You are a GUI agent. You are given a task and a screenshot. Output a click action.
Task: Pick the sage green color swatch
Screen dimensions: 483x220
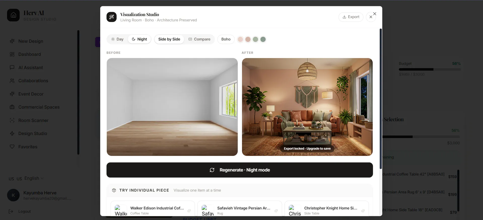point(256,39)
